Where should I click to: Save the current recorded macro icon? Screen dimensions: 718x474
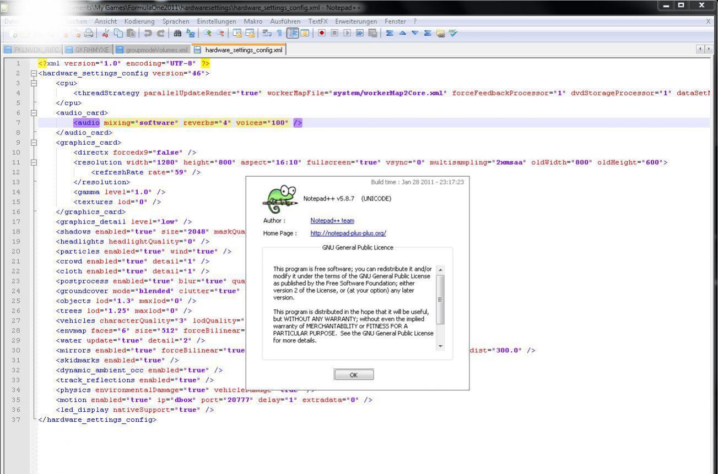point(373,33)
